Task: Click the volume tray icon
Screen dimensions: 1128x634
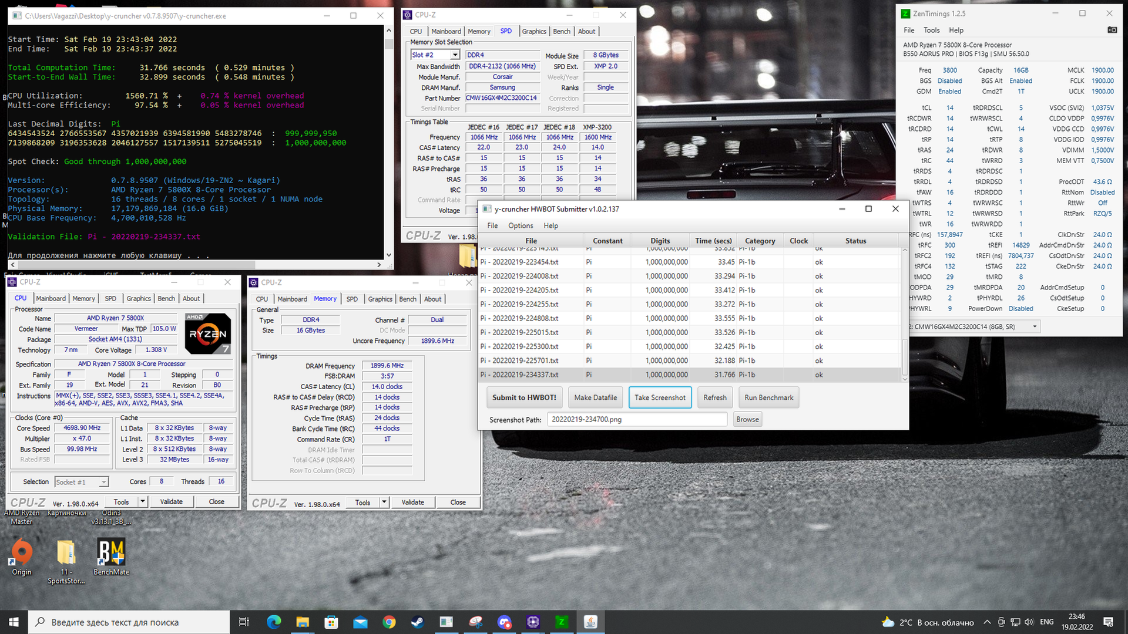Action: tap(1029, 622)
